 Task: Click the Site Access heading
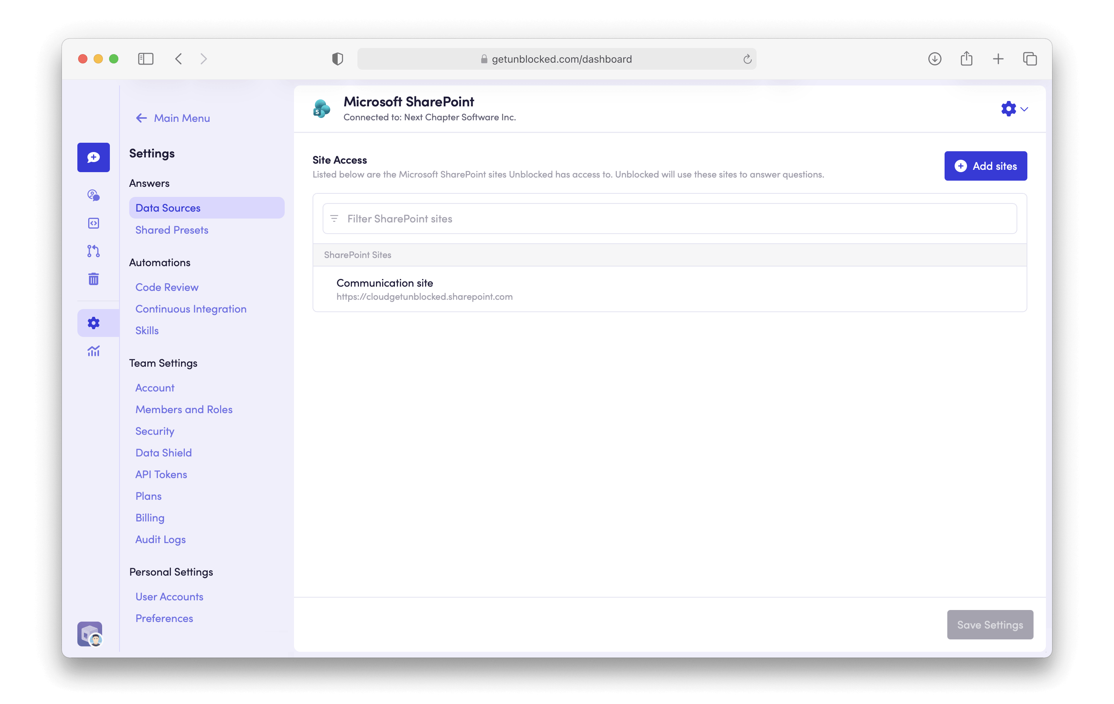[x=339, y=160]
